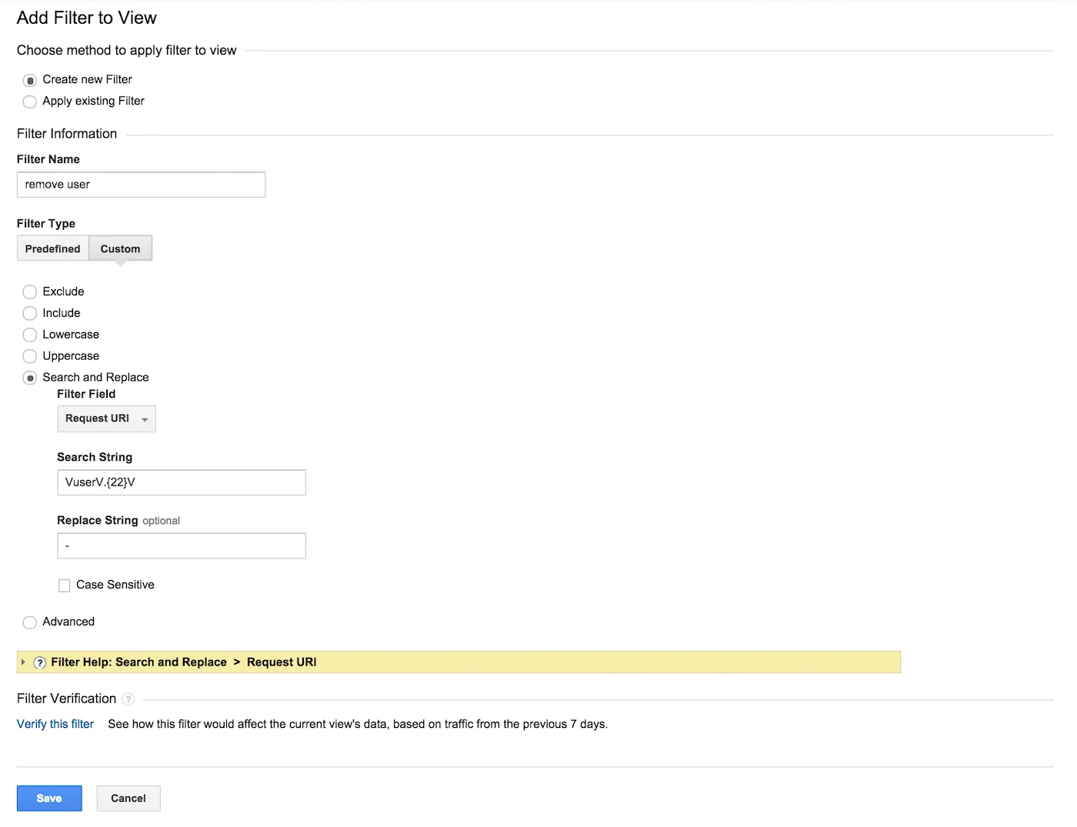Choose the Include filter type
1077x827 pixels.
point(29,313)
